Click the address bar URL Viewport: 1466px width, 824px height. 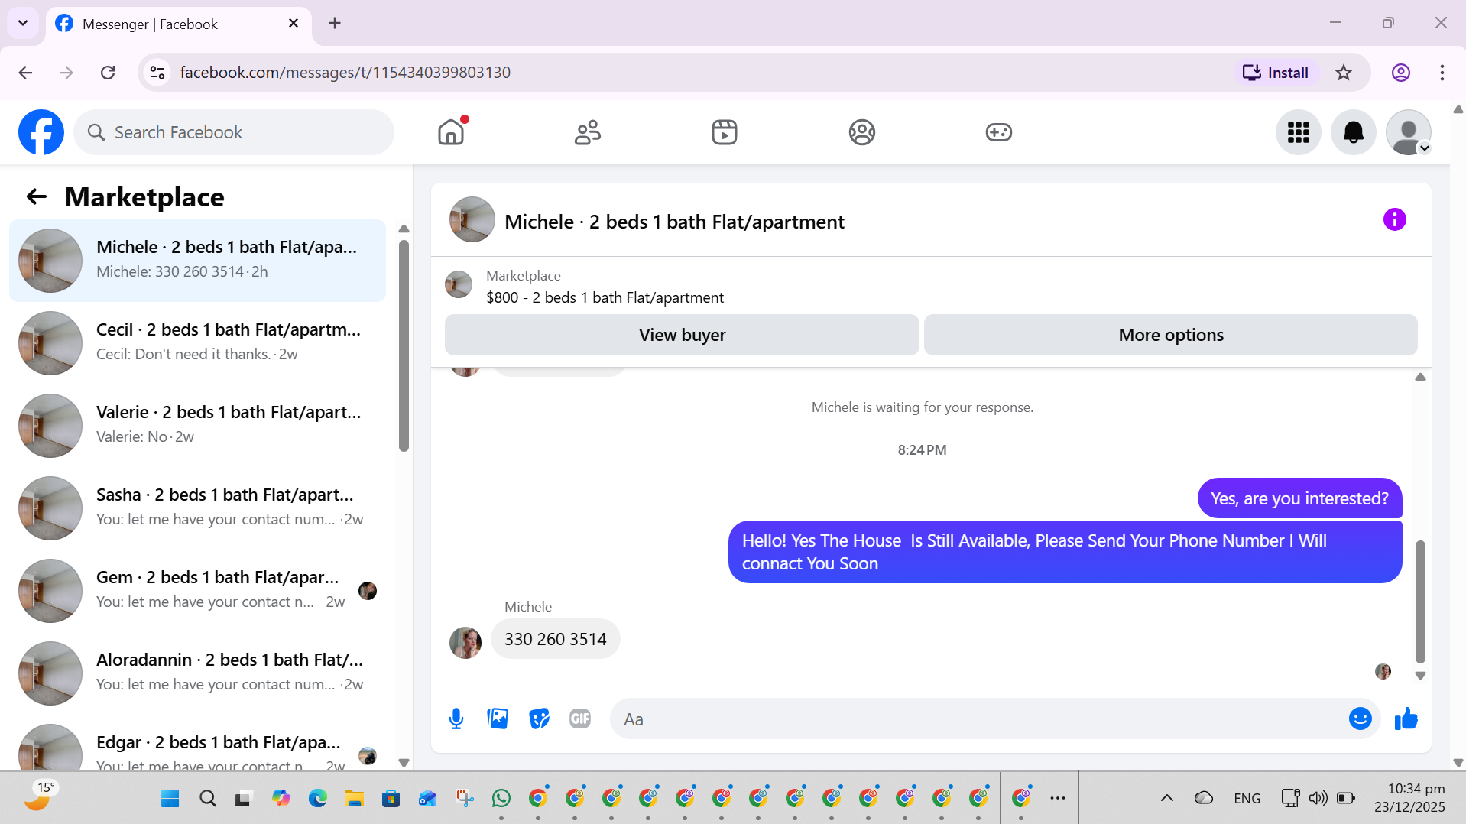(x=345, y=73)
